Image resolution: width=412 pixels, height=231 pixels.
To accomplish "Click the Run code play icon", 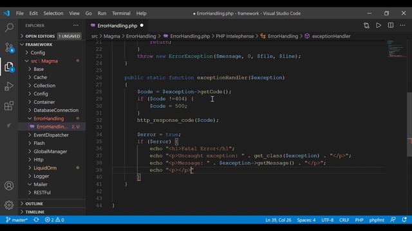I will click(x=379, y=26).
